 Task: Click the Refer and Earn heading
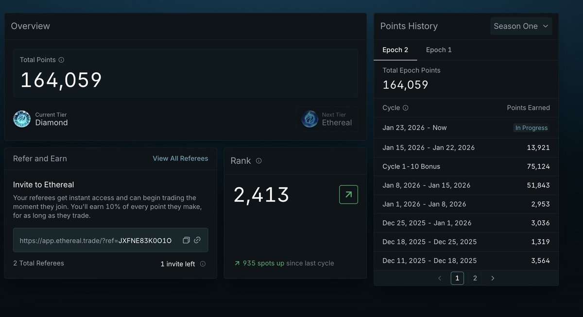click(x=40, y=158)
